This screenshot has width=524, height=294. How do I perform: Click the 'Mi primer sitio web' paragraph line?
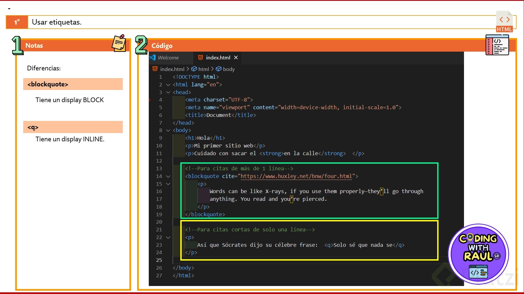(x=225, y=145)
